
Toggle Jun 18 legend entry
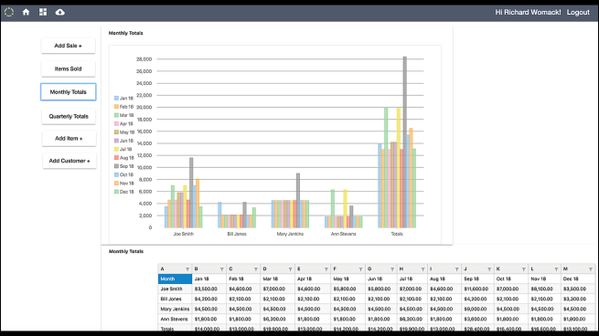point(123,141)
